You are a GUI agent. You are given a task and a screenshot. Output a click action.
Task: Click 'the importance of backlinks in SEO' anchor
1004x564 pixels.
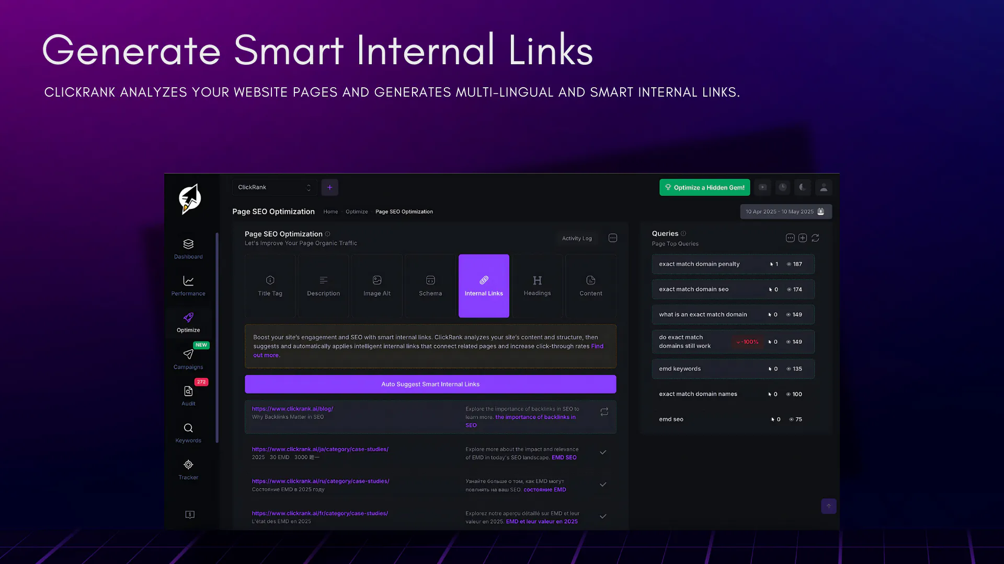click(x=535, y=417)
